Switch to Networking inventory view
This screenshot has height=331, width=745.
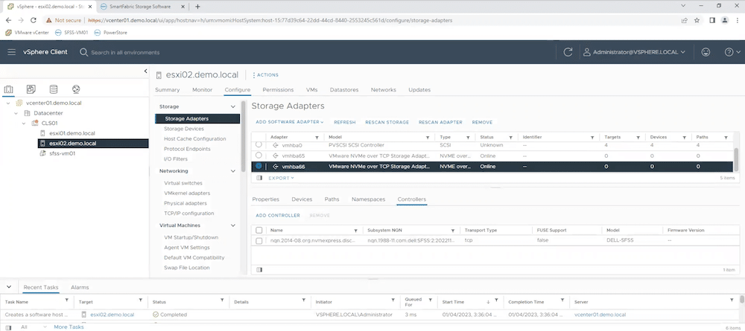point(76,89)
